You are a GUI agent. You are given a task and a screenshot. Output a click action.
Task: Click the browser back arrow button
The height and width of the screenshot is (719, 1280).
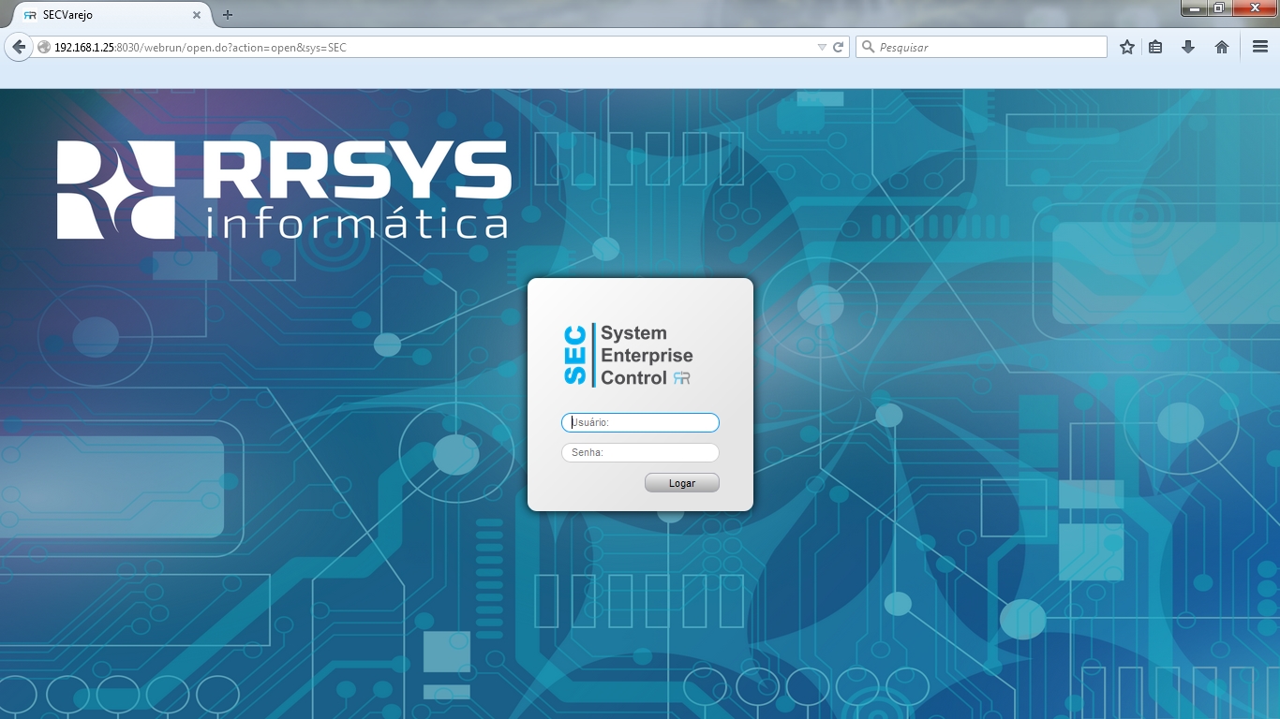[19, 47]
